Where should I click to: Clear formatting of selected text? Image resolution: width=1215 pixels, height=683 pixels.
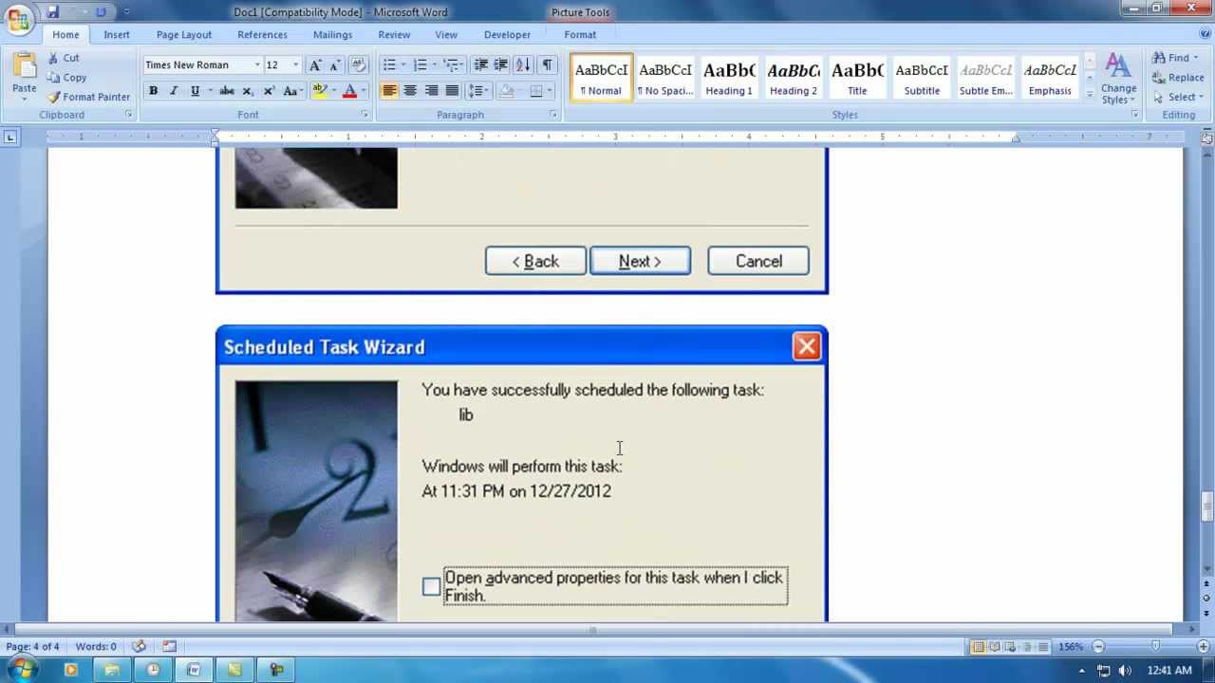(x=359, y=65)
